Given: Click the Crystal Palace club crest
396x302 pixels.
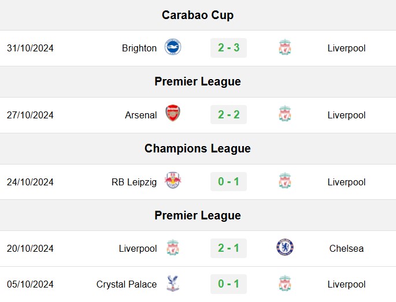Looking at the screenshot, I should pos(173,284).
